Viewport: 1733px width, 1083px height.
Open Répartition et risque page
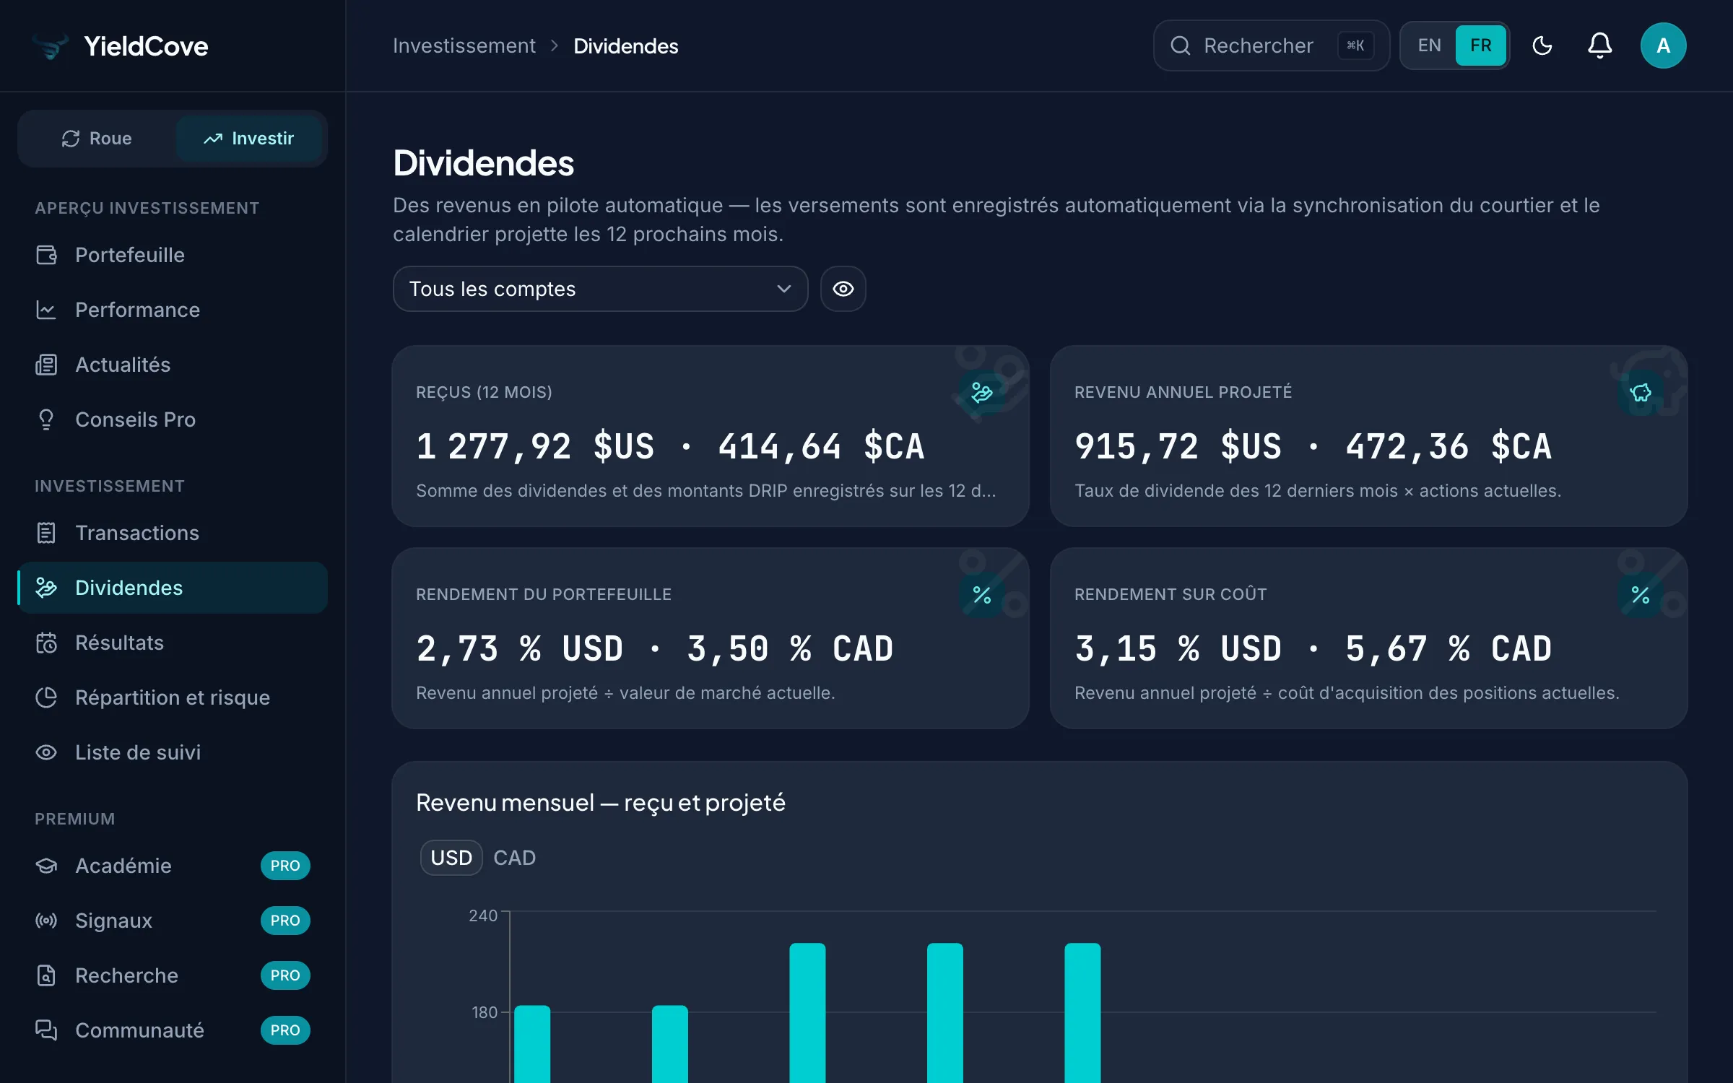tap(173, 697)
